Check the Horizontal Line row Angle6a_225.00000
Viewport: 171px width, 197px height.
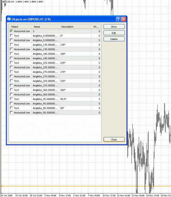coord(11,67)
